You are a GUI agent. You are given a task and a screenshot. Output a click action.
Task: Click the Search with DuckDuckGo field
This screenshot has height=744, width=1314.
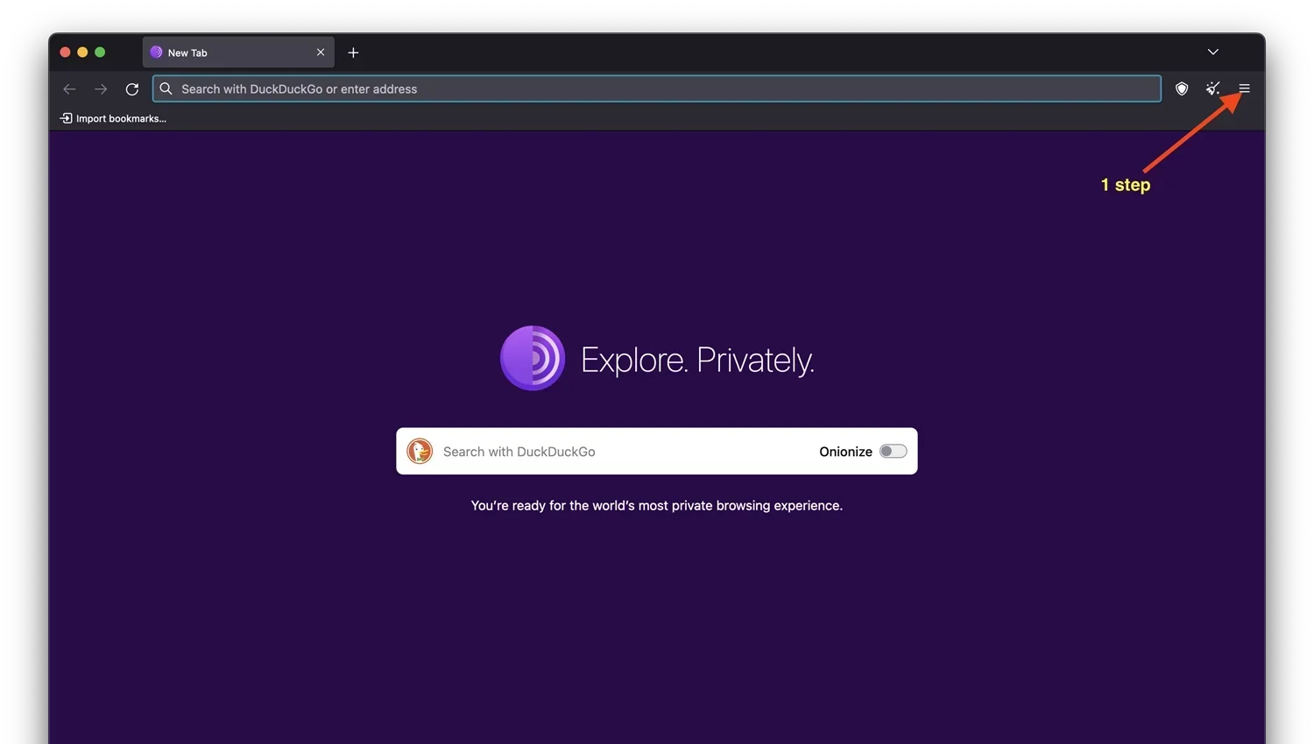click(613, 451)
